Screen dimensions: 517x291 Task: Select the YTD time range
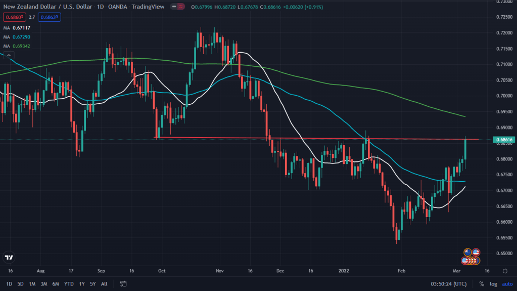coord(69,284)
